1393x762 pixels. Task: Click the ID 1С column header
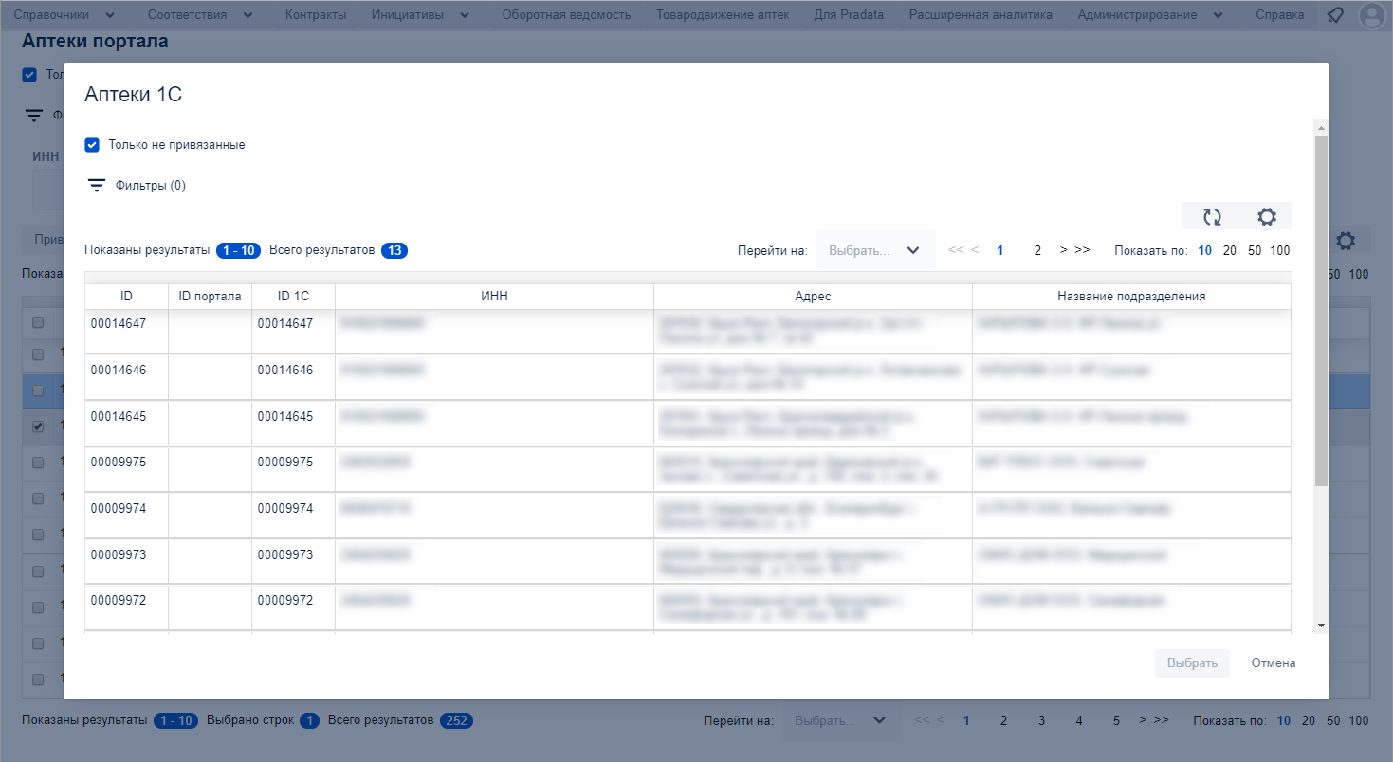click(x=293, y=297)
